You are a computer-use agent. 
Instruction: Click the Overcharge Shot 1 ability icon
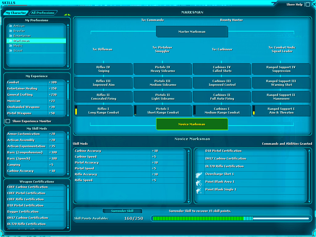(199, 175)
